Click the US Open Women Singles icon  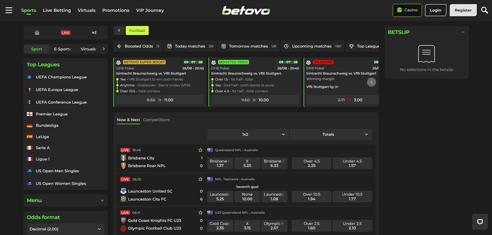pyautogui.click(x=30, y=183)
